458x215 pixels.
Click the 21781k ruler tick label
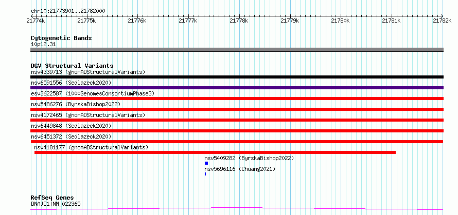392,21
